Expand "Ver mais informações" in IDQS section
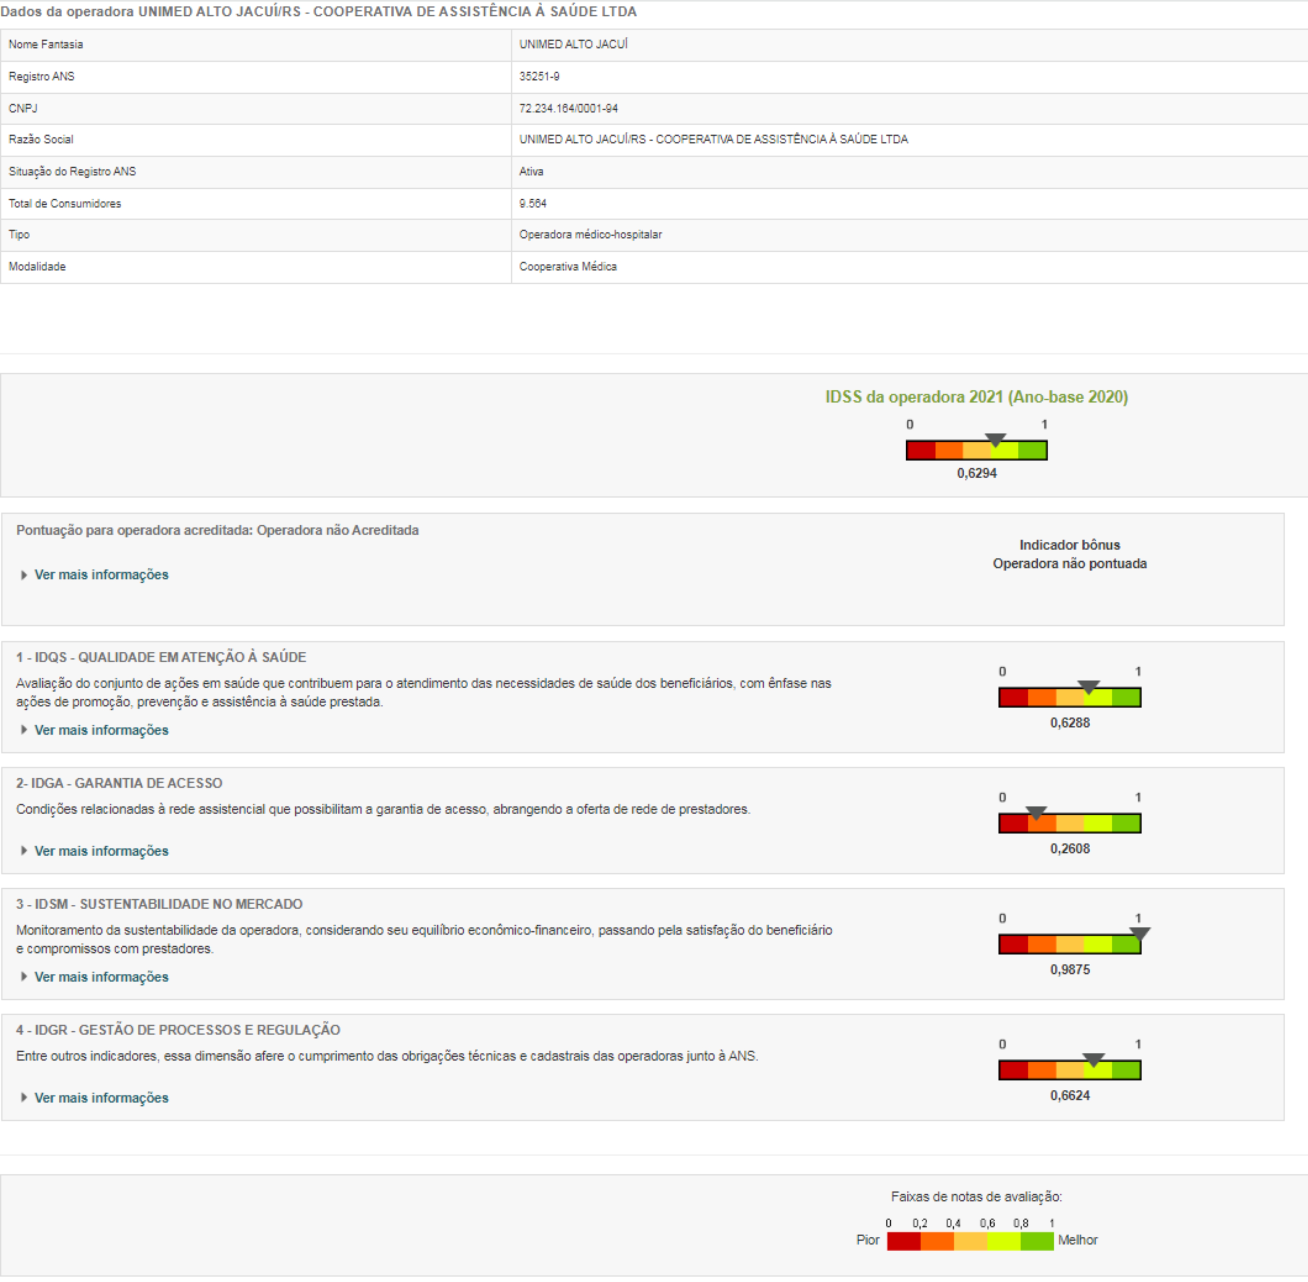This screenshot has width=1308, height=1282. tap(101, 730)
